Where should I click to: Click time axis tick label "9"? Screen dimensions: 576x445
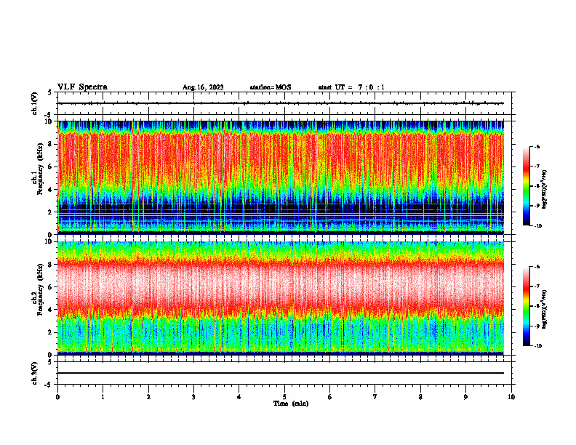(x=465, y=397)
